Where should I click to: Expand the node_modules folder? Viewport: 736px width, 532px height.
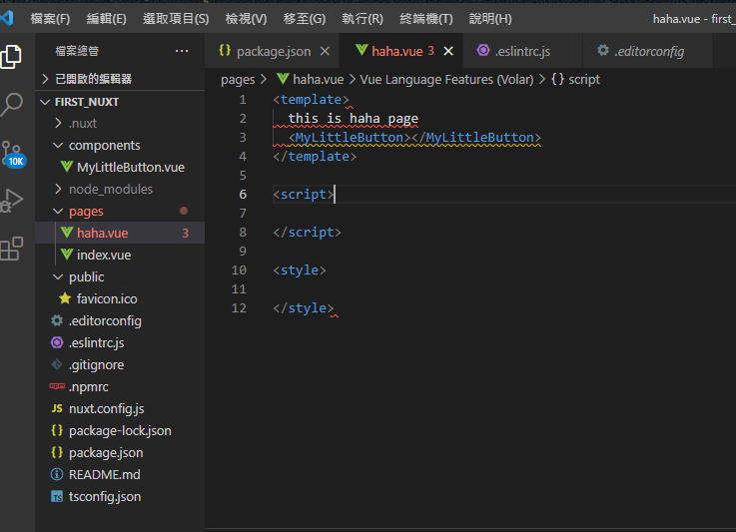[110, 189]
